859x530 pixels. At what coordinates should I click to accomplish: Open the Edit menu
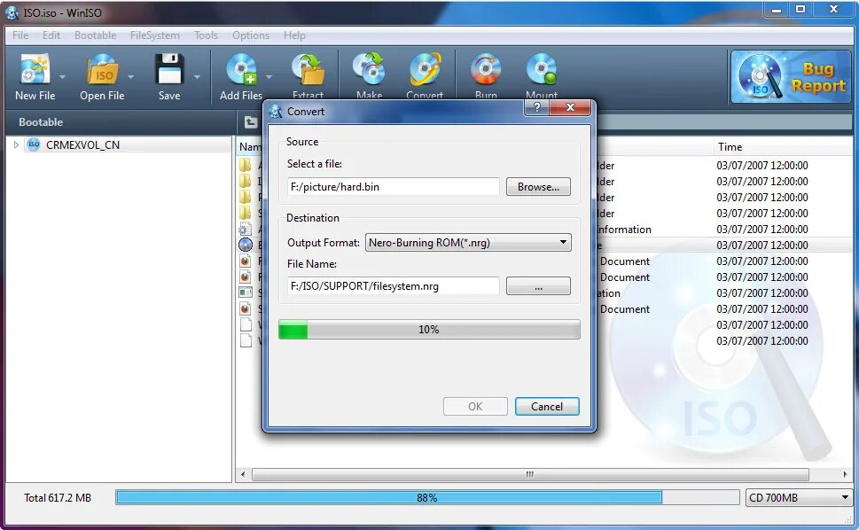click(x=51, y=35)
